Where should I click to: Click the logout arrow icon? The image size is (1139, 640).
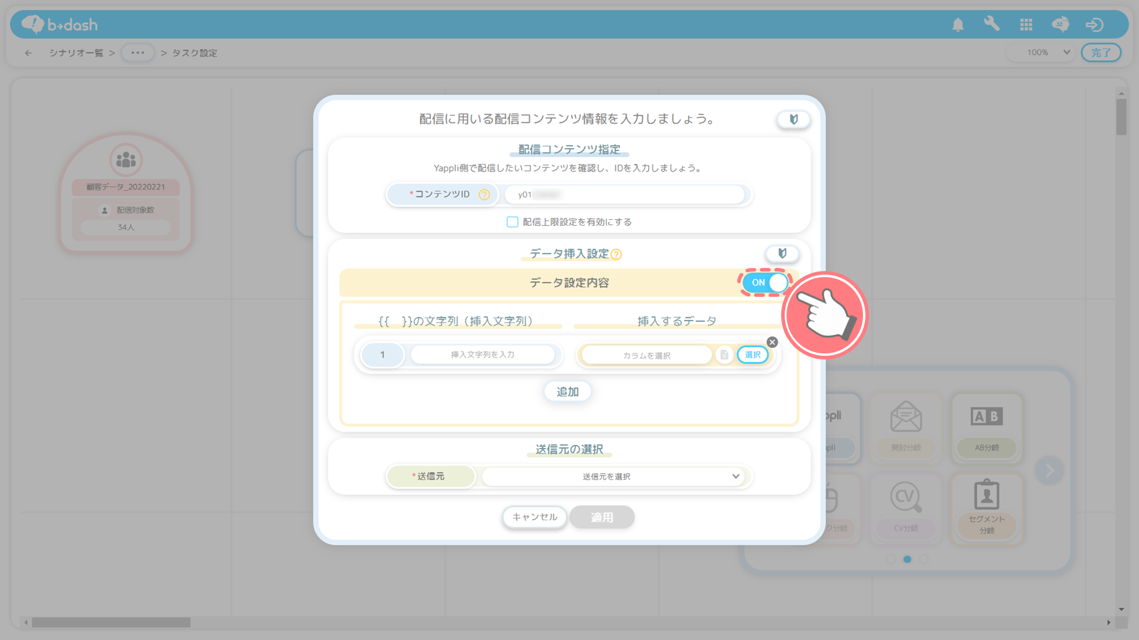1094,25
